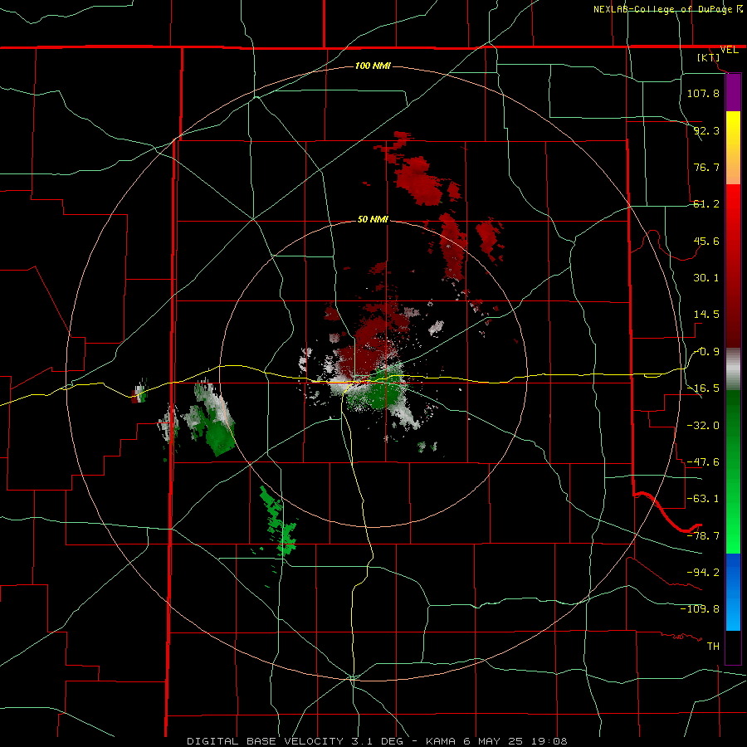Select the -78.7 scale value
Screen dimensions: 747x747
click(x=703, y=536)
